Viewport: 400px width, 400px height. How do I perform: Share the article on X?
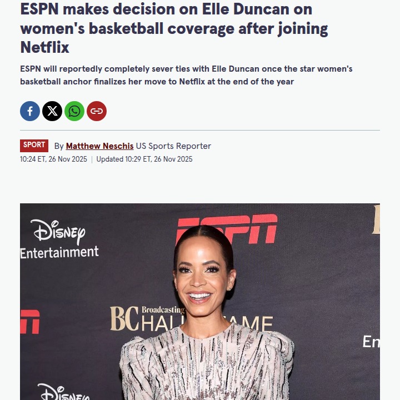(x=52, y=111)
